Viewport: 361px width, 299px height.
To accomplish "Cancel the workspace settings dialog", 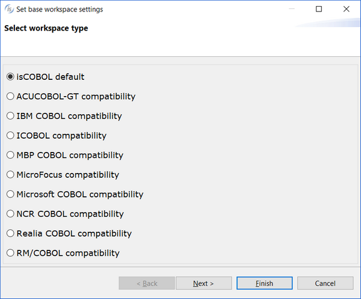I will tap(325, 283).
